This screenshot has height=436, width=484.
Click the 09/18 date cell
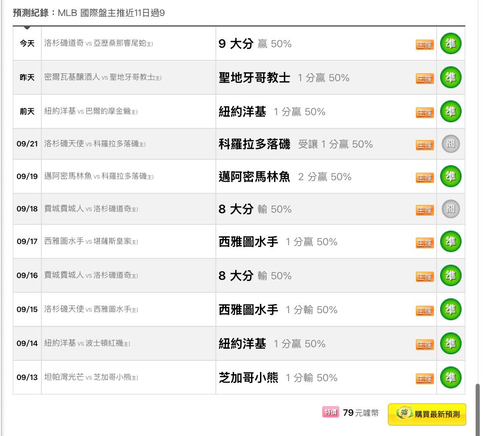27,209
